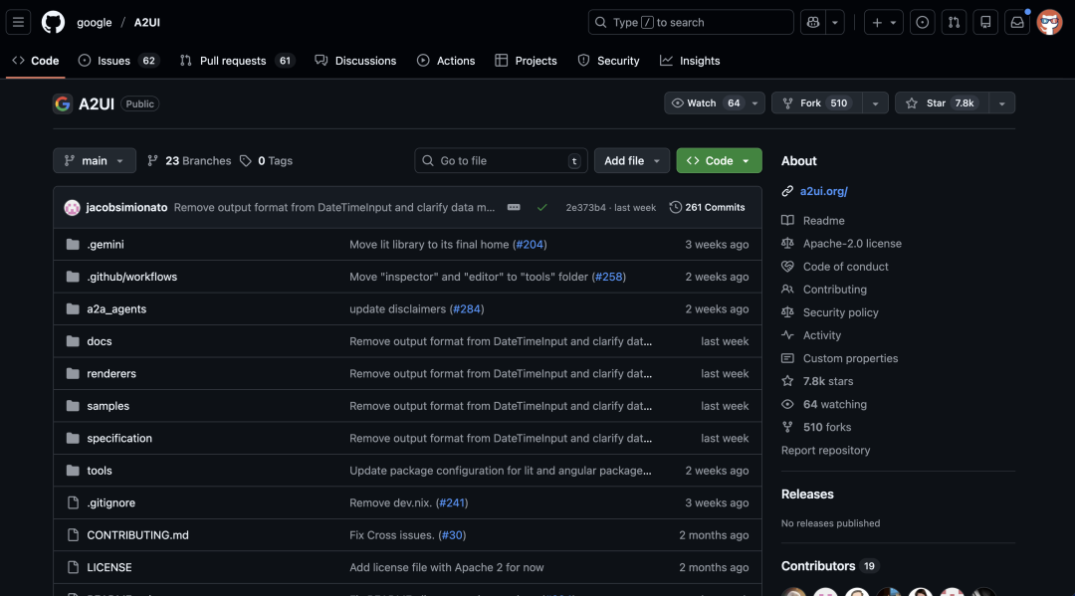This screenshot has width=1075, height=596.
Task: Switch to the Projects tab
Action: (x=526, y=61)
